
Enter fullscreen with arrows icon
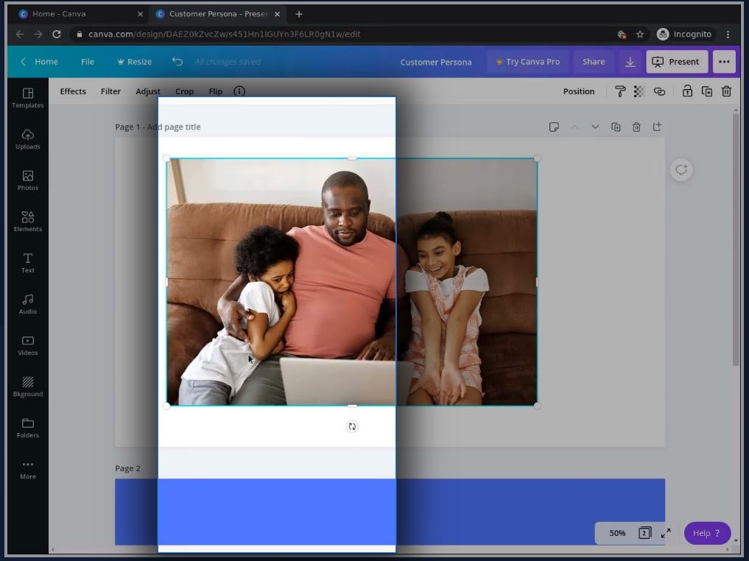pos(665,533)
